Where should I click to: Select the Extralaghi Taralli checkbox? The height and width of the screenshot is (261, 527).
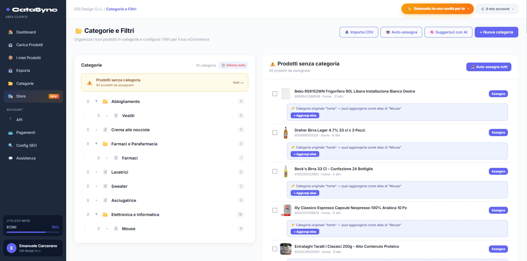pyautogui.click(x=275, y=249)
